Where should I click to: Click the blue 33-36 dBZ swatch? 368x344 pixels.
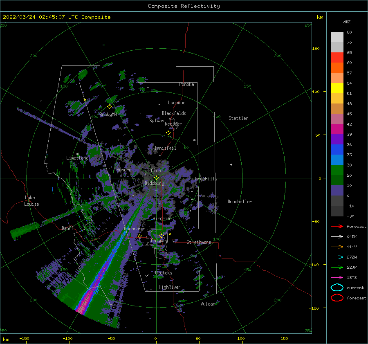pyautogui.click(x=337, y=150)
